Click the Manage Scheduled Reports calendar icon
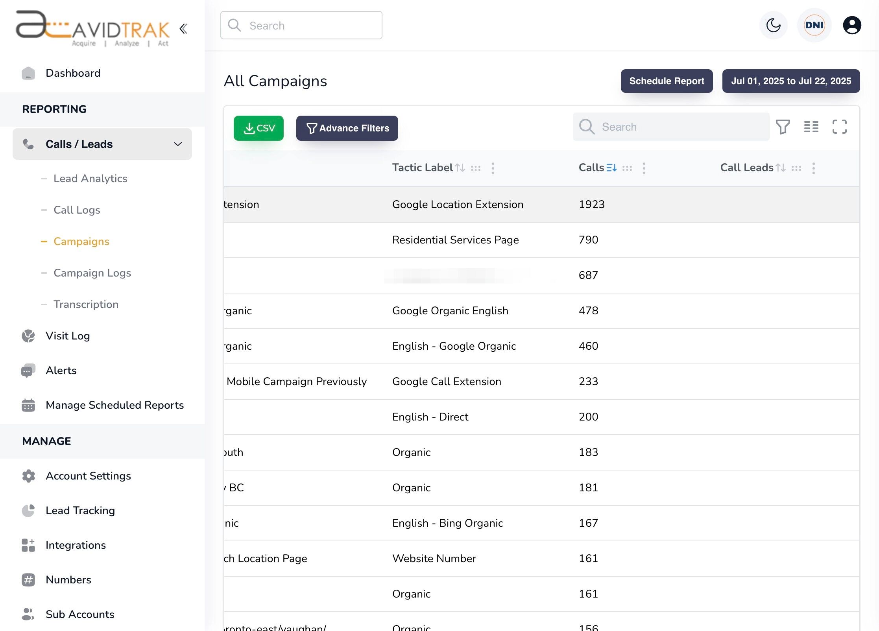Image resolution: width=879 pixels, height=631 pixels. point(28,405)
